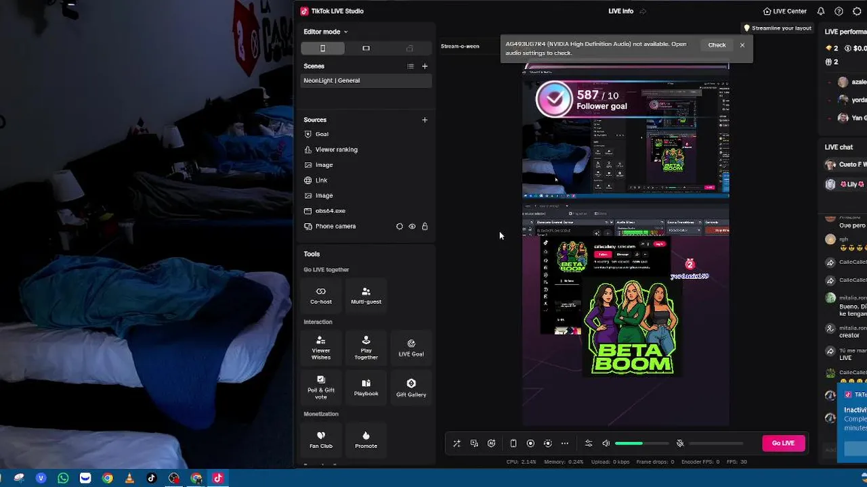867x487 pixels.
Task: Click the record button in bottom toolbar
Action: (x=530, y=444)
